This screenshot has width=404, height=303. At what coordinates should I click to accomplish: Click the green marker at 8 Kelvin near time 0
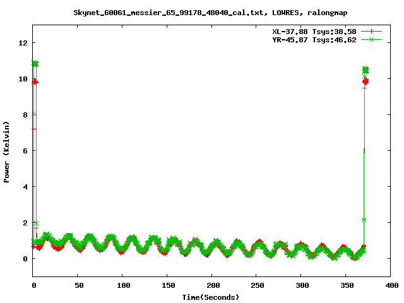point(34,114)
